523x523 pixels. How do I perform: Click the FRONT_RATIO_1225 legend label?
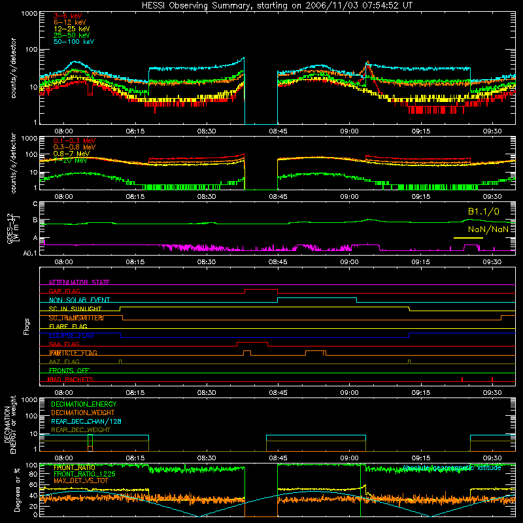tap(84, 474)
